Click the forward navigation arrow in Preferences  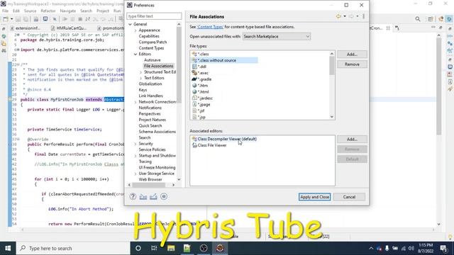coord(351,16)
